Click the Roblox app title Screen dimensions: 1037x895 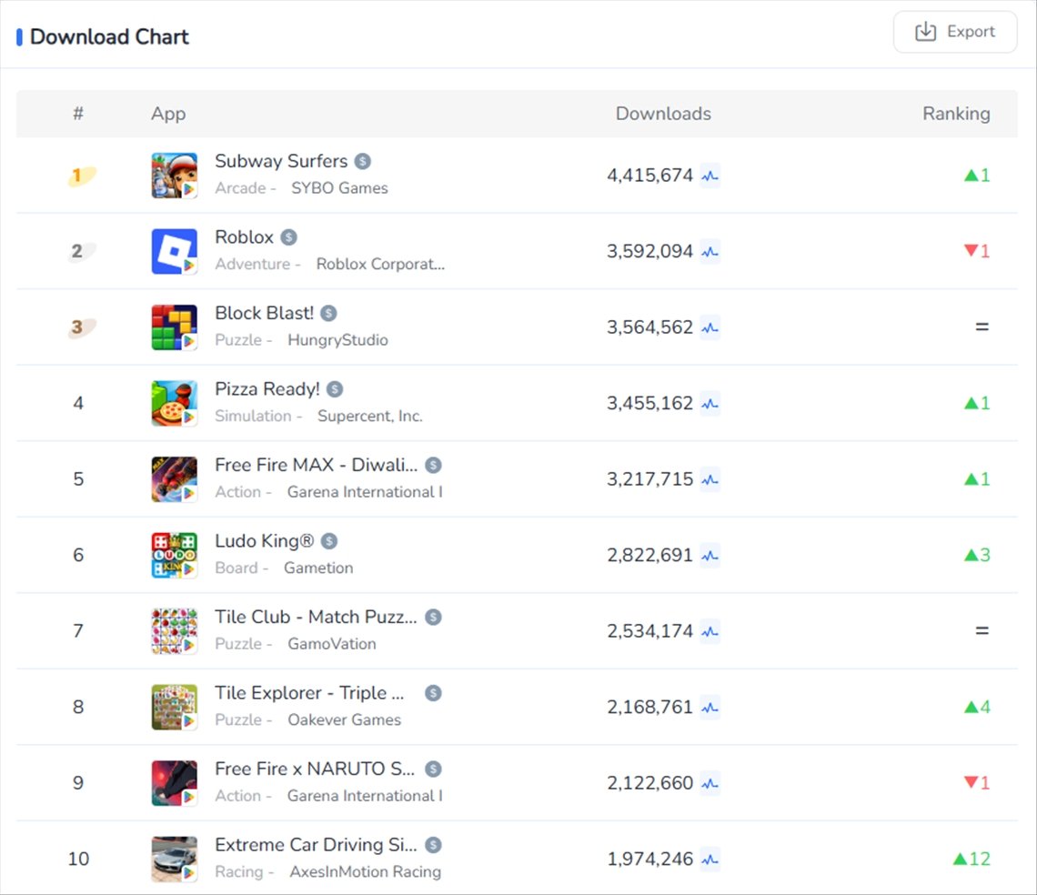(x=244, y=237)
